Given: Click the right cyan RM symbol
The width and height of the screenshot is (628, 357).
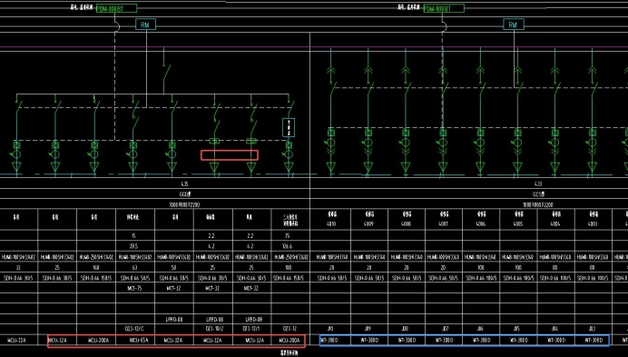Looking at the screenshot, I should [x=513, y=25].
